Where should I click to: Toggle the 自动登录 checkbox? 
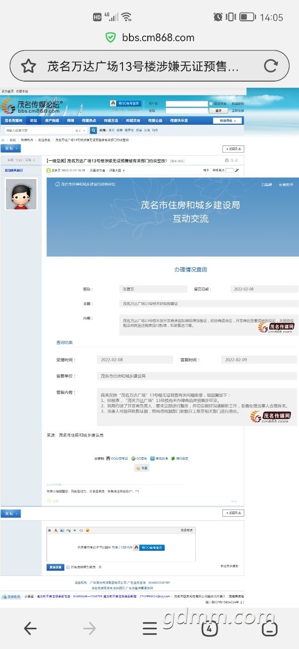pyautogui.click(x=211, y=103)
